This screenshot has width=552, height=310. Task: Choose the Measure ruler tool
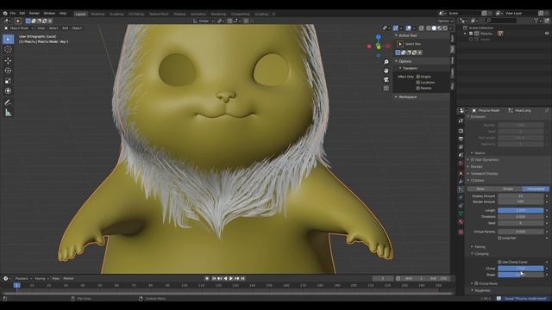coord(8,113)
